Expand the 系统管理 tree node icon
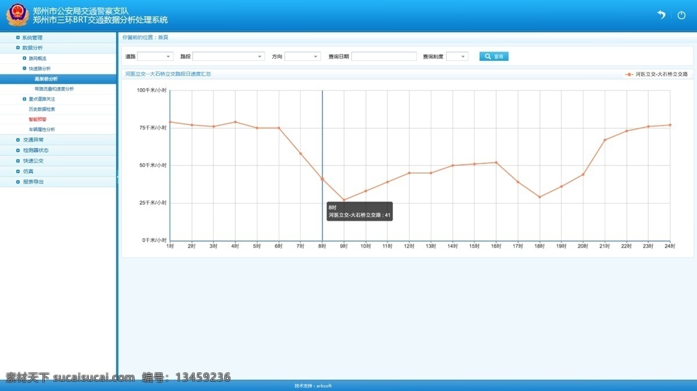The width and height of the screenshot is (697, 391). click(x=18, y=38)
